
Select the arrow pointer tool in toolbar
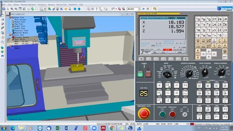(8, 9)
